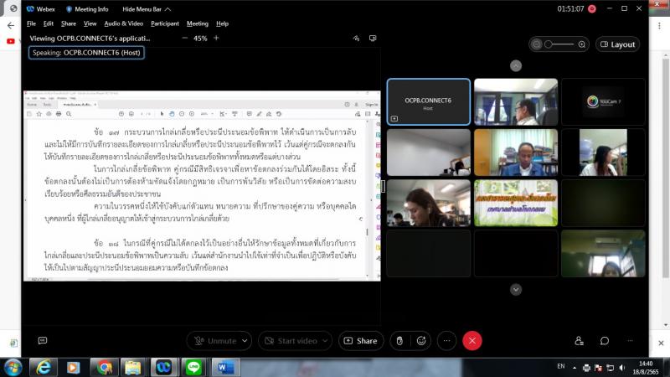Expand the Unmute audio options arrow
670x377 pixels.
pos(245,341)
